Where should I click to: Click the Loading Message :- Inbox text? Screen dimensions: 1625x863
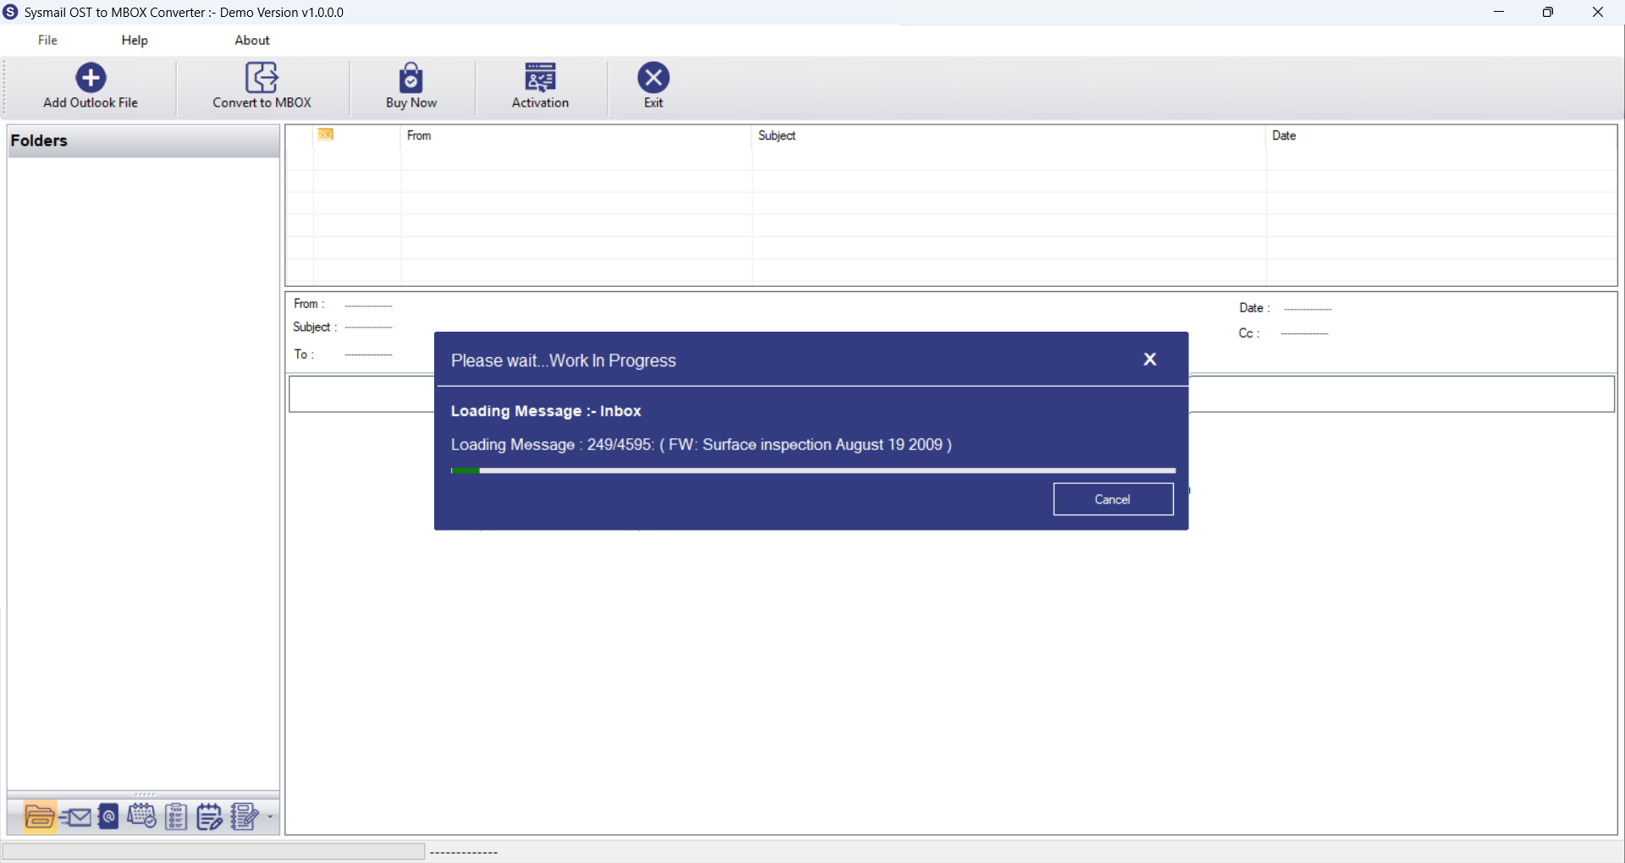click(x=546, y=411)
